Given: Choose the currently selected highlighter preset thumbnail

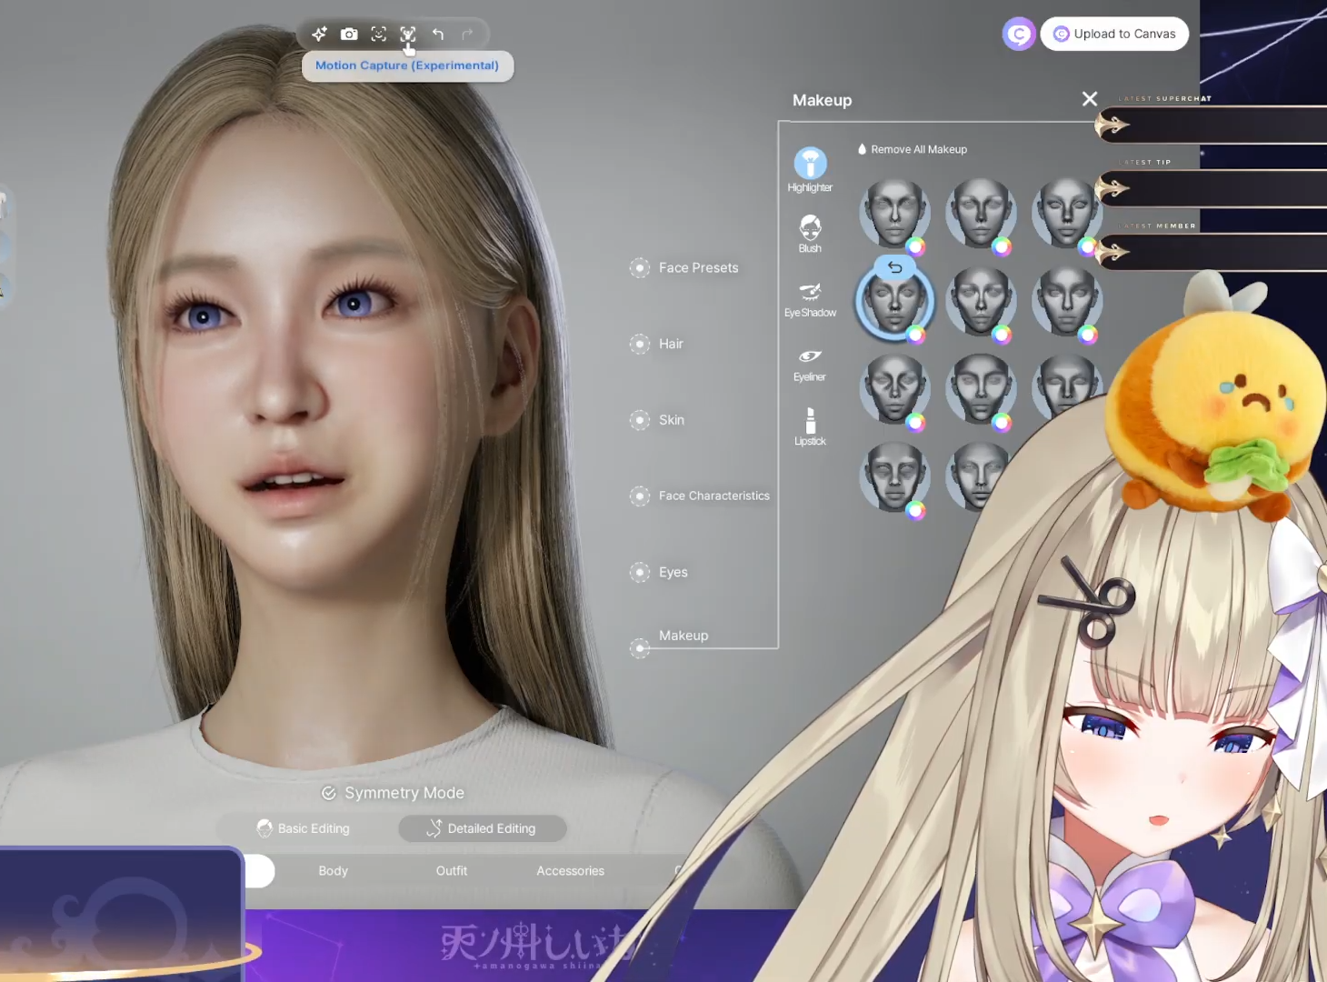Looking at the screenshot, I should (894, 301).
